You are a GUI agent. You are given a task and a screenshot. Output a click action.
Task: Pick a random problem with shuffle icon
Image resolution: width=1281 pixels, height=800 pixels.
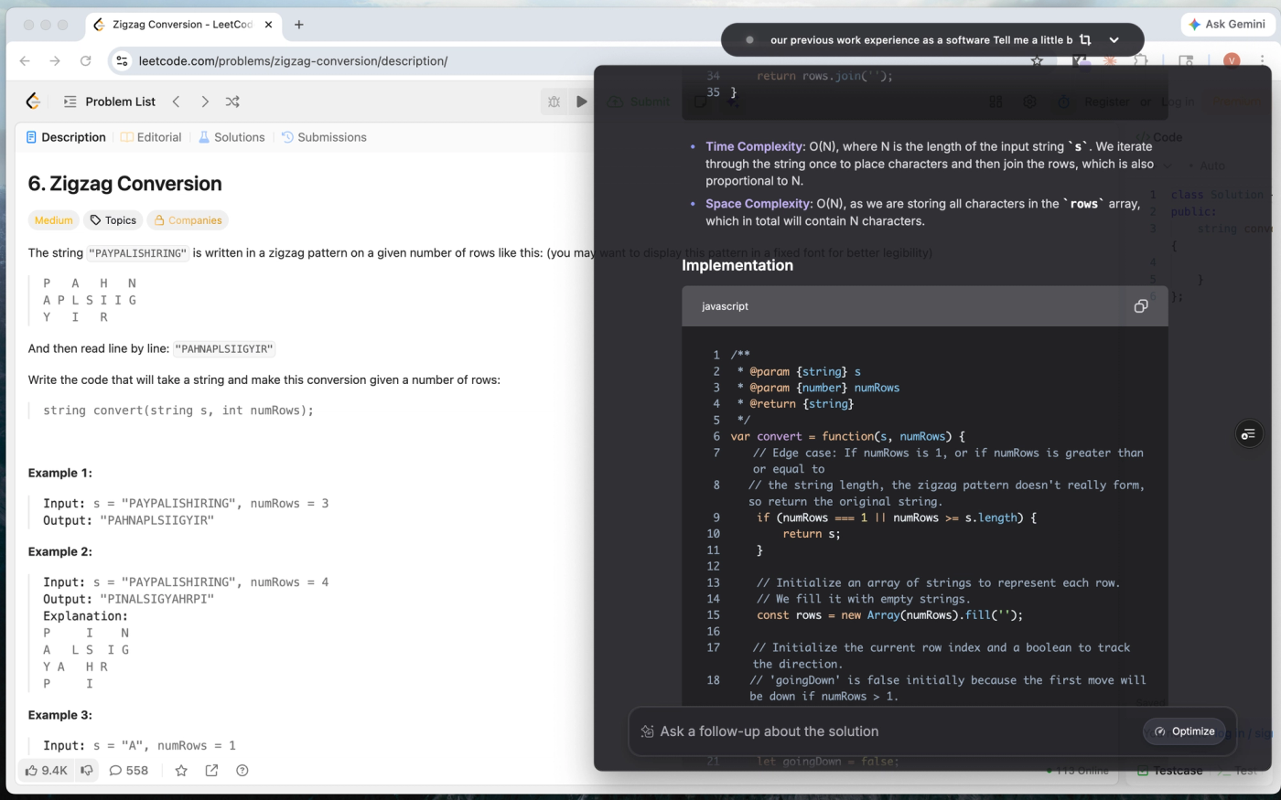232,101
